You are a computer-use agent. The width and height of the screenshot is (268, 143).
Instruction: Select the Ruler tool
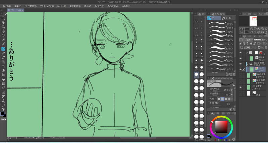[3, 97]
